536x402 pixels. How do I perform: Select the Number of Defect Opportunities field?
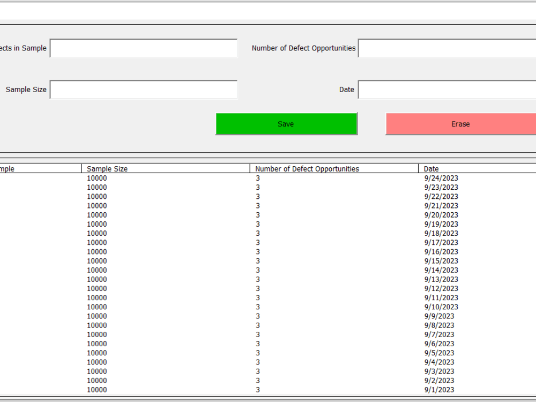tap(446, 48)
